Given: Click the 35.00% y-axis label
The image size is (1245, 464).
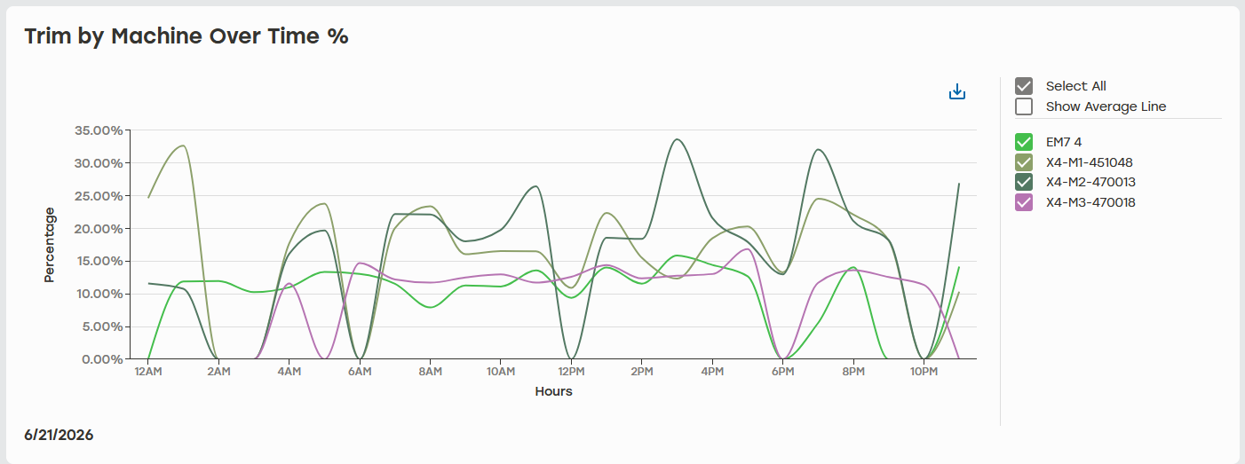Looking at the screenshot, I should pos(99,130).
